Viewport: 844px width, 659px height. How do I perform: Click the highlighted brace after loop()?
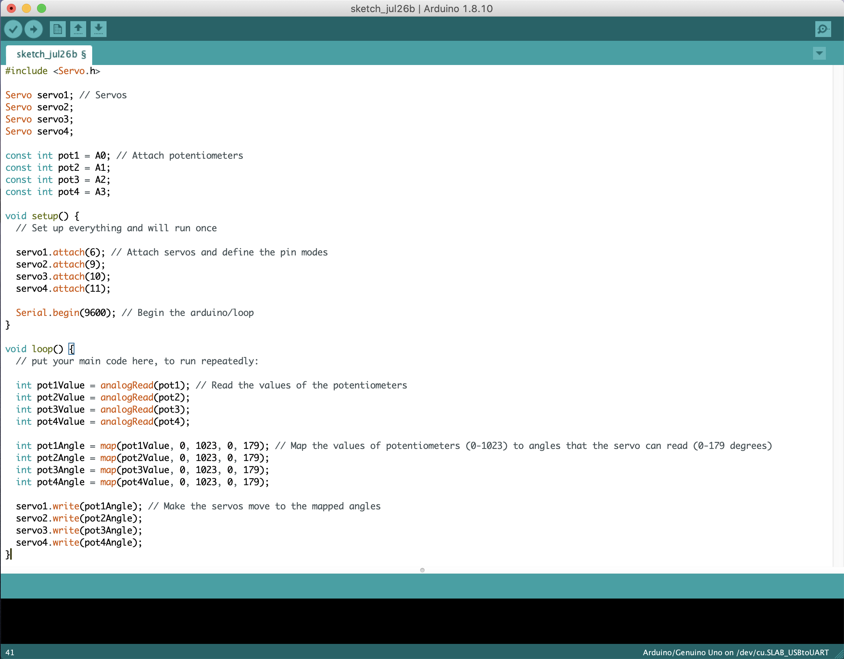(x=71, y=349)
